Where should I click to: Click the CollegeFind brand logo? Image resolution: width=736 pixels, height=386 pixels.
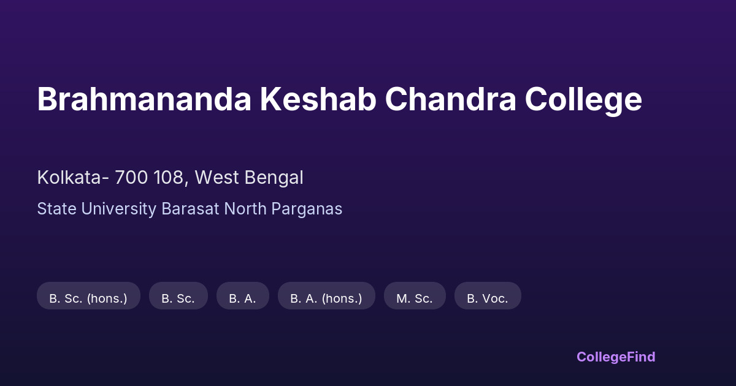coord(616,357)
